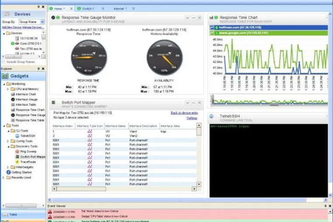The height and width of the screenshot is (222, 333).
Task: Open the Interface Gauge gadget
Action: 27,100
